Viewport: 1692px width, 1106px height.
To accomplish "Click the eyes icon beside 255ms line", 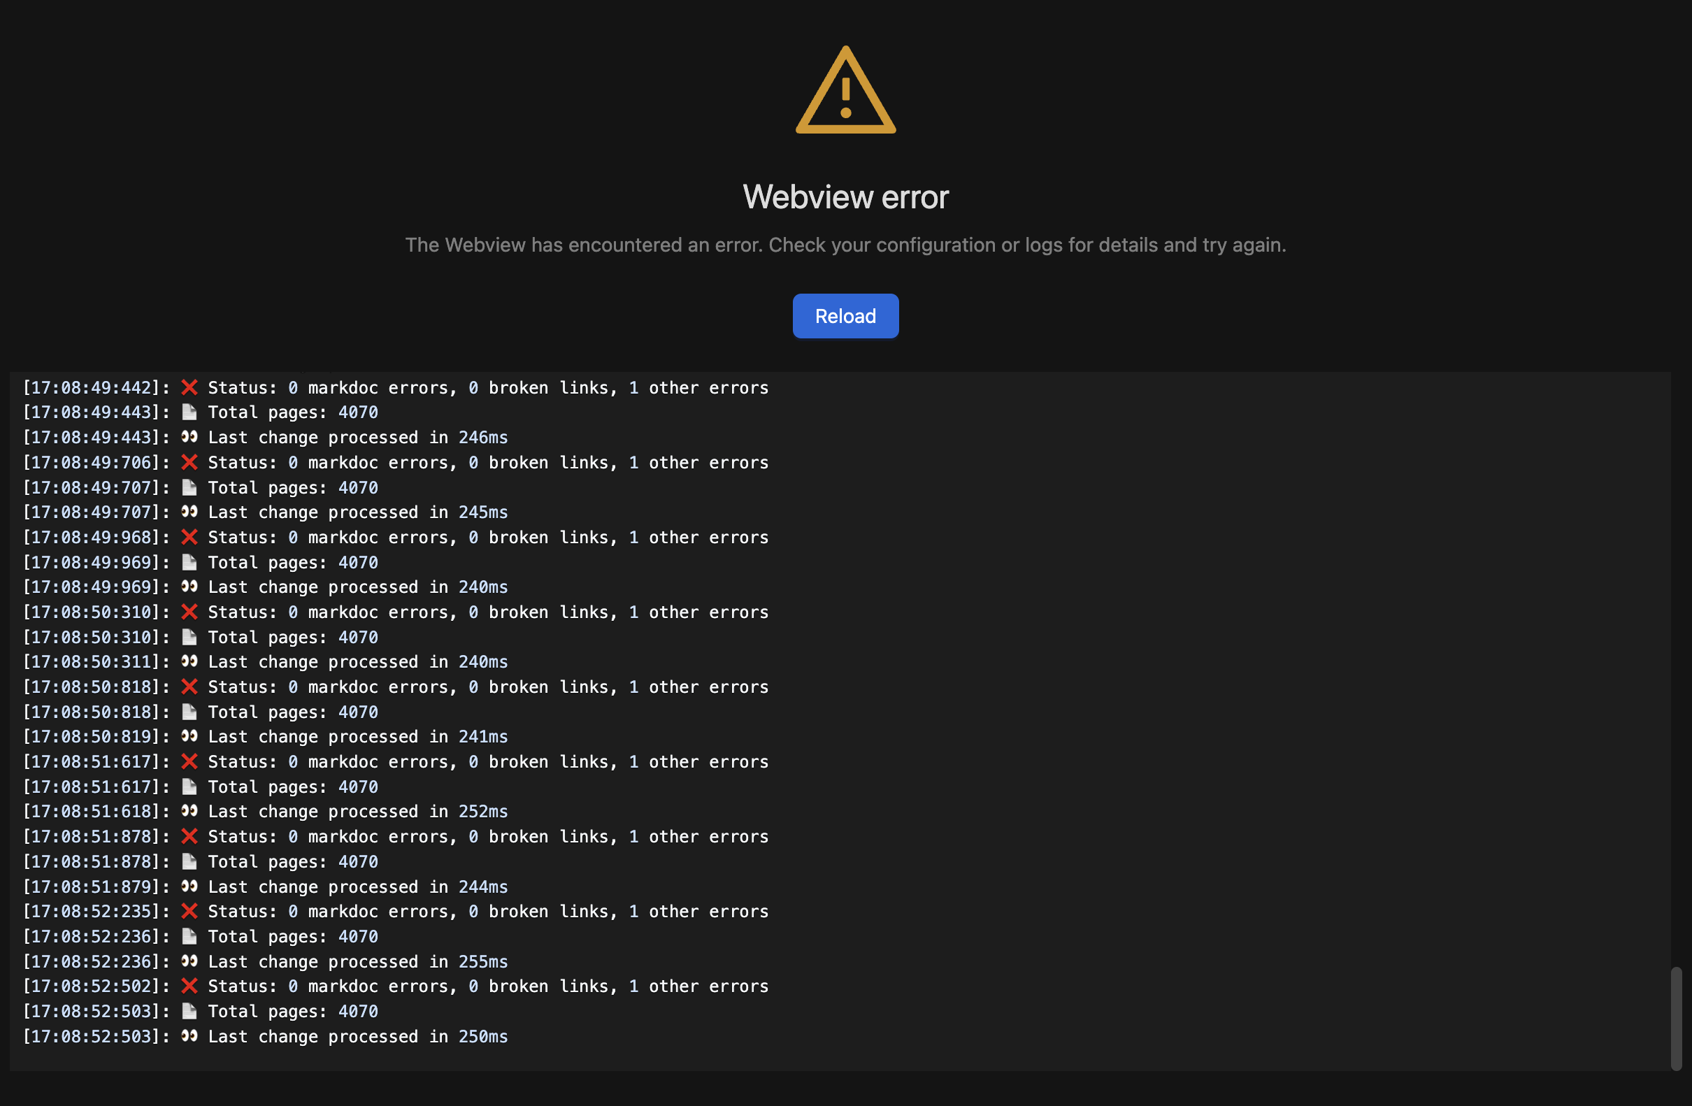I will [x=189, y=961].
